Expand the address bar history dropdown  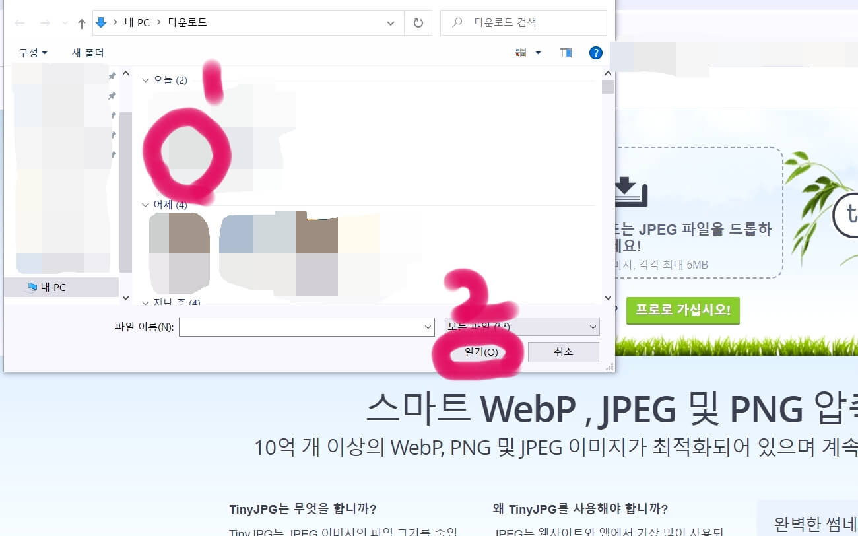(x=390, y=22)
